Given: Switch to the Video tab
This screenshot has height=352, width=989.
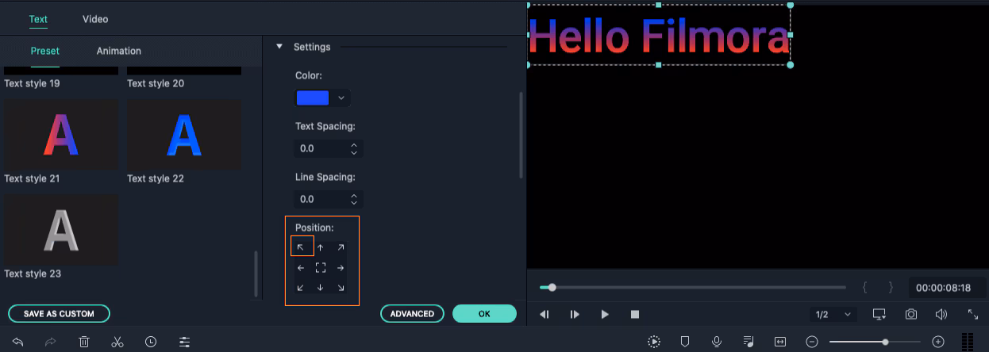Looking at the screenshot, I should (95, 19).
